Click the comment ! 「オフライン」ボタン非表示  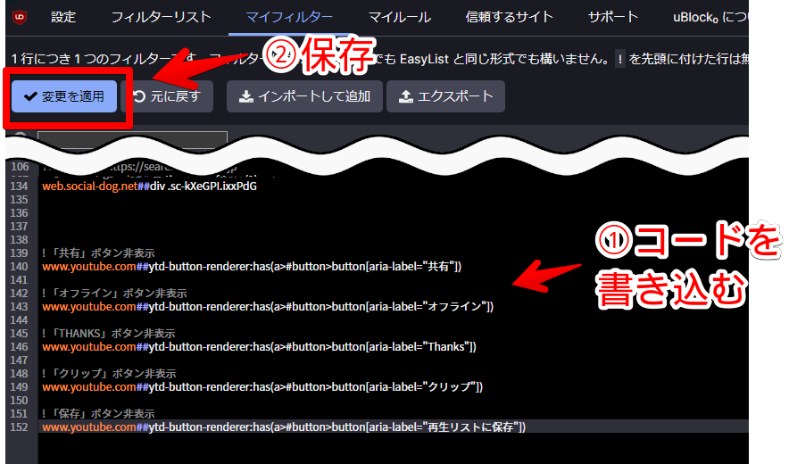click(114, 294)
